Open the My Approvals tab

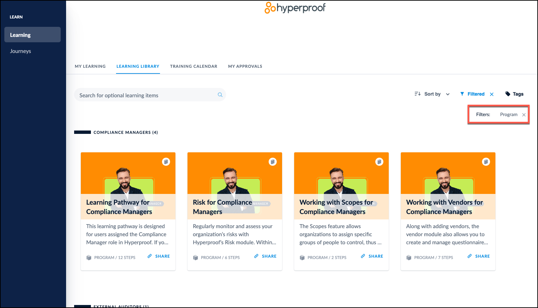tap(245, 66)
